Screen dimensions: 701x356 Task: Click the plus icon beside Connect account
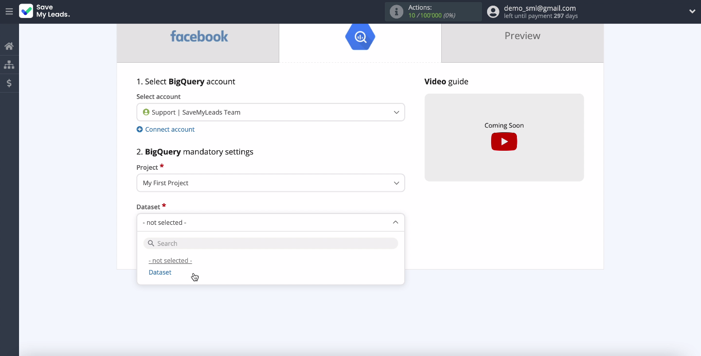[139, 130]
